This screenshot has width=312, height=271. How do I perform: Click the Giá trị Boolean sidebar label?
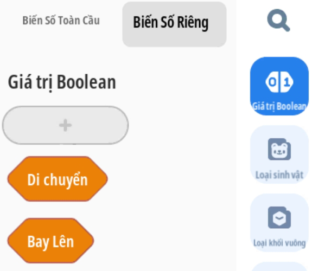point(279,106)
